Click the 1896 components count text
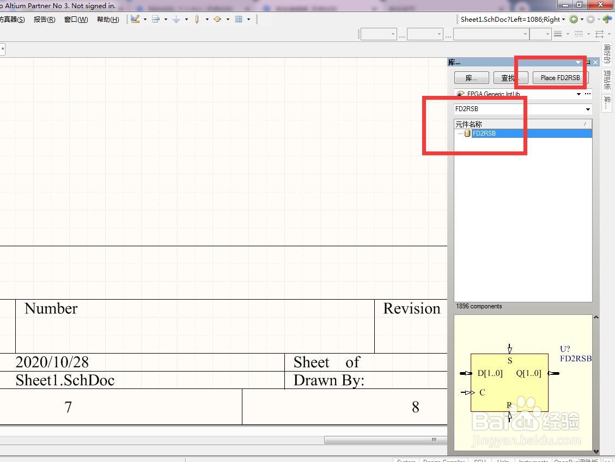The image size is (615, 462). (x=478, y=306)
